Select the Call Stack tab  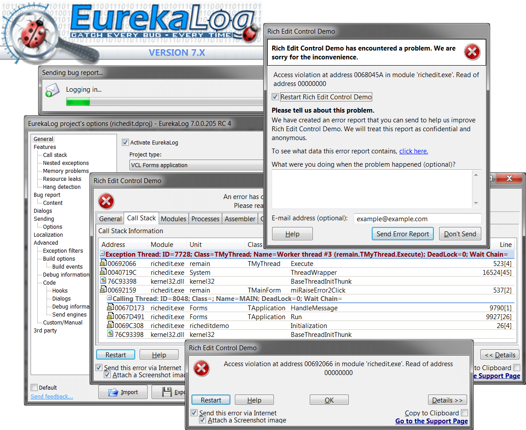[141, 218]
